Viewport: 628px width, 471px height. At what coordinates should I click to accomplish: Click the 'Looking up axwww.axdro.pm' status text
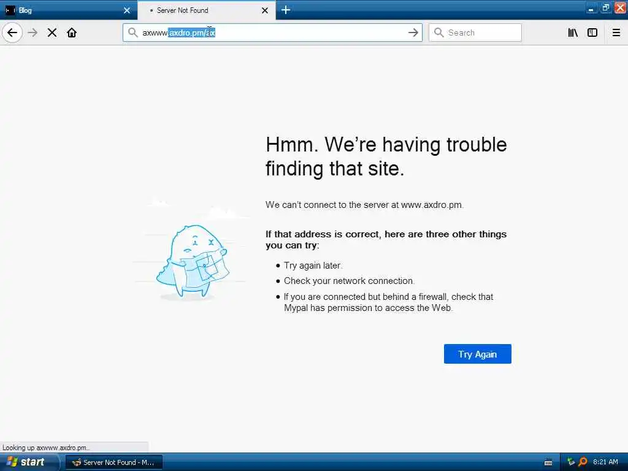(x=46, y=447)
